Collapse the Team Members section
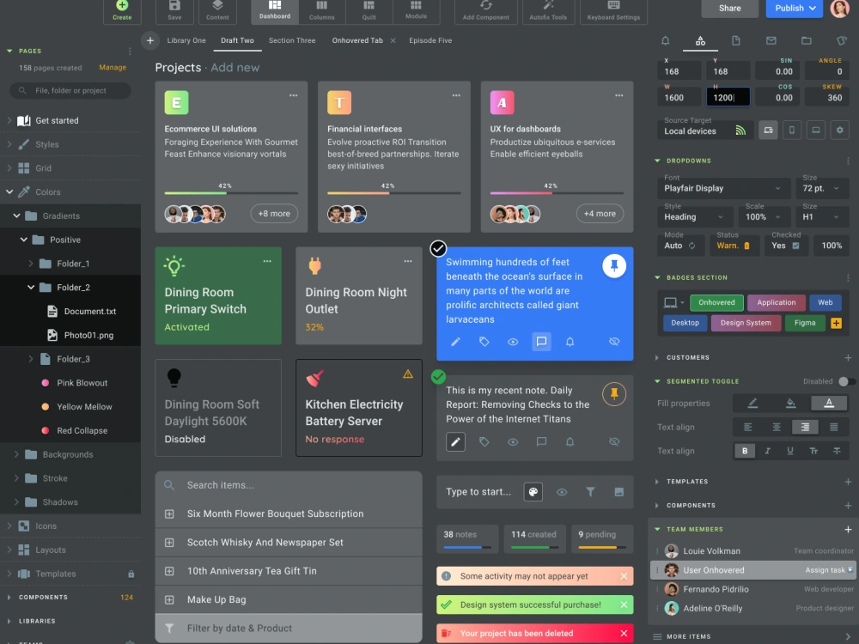This screenshot has width=859, height=644. pos(657,529)
